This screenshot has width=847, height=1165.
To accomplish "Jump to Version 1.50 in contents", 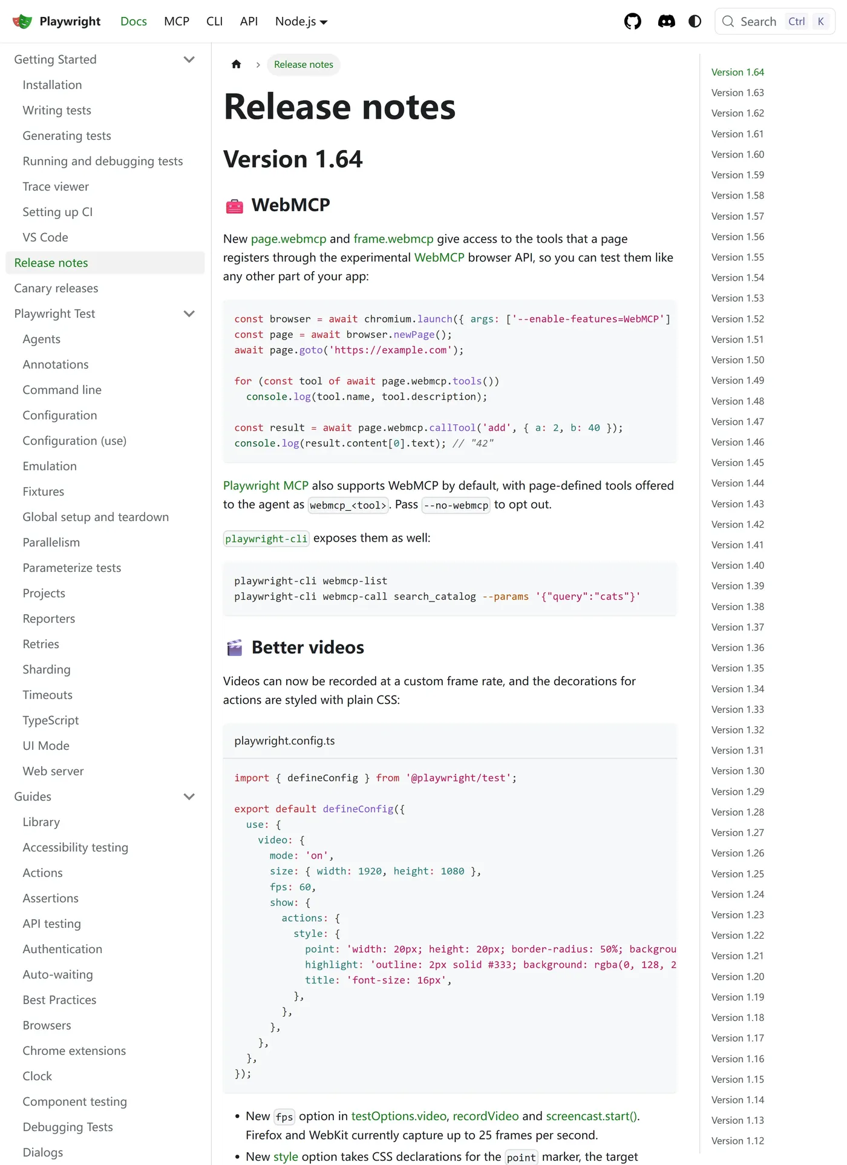I will pyautogui.click(x=737, y=359).
